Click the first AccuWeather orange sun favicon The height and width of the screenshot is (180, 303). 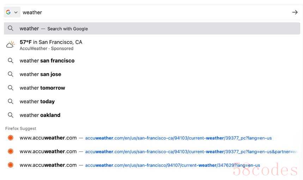tap(11, 138)
